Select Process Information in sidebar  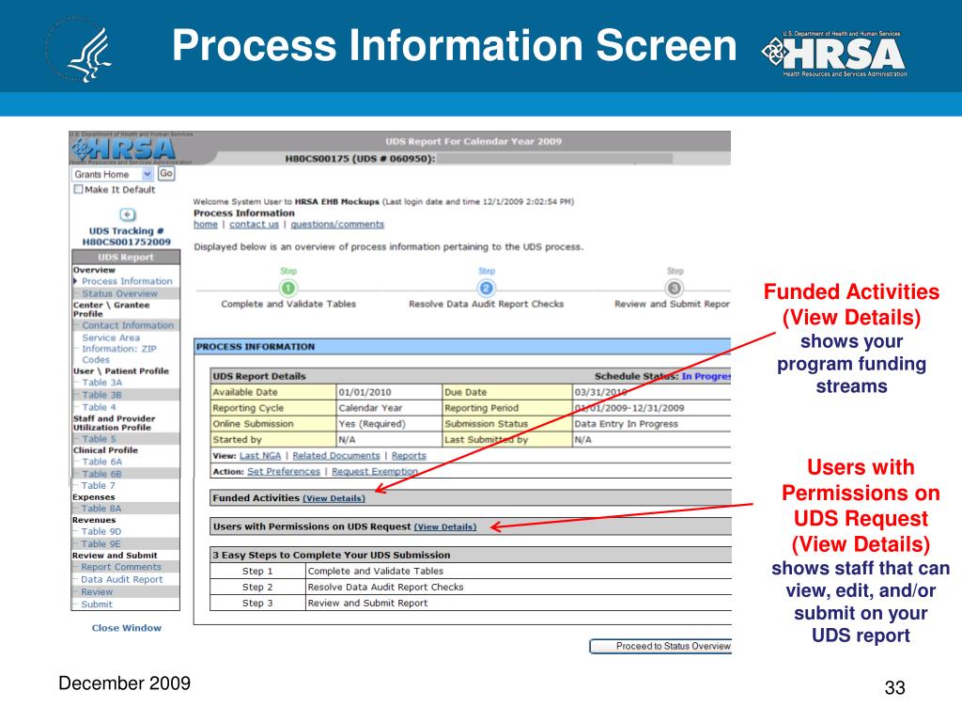127,281
